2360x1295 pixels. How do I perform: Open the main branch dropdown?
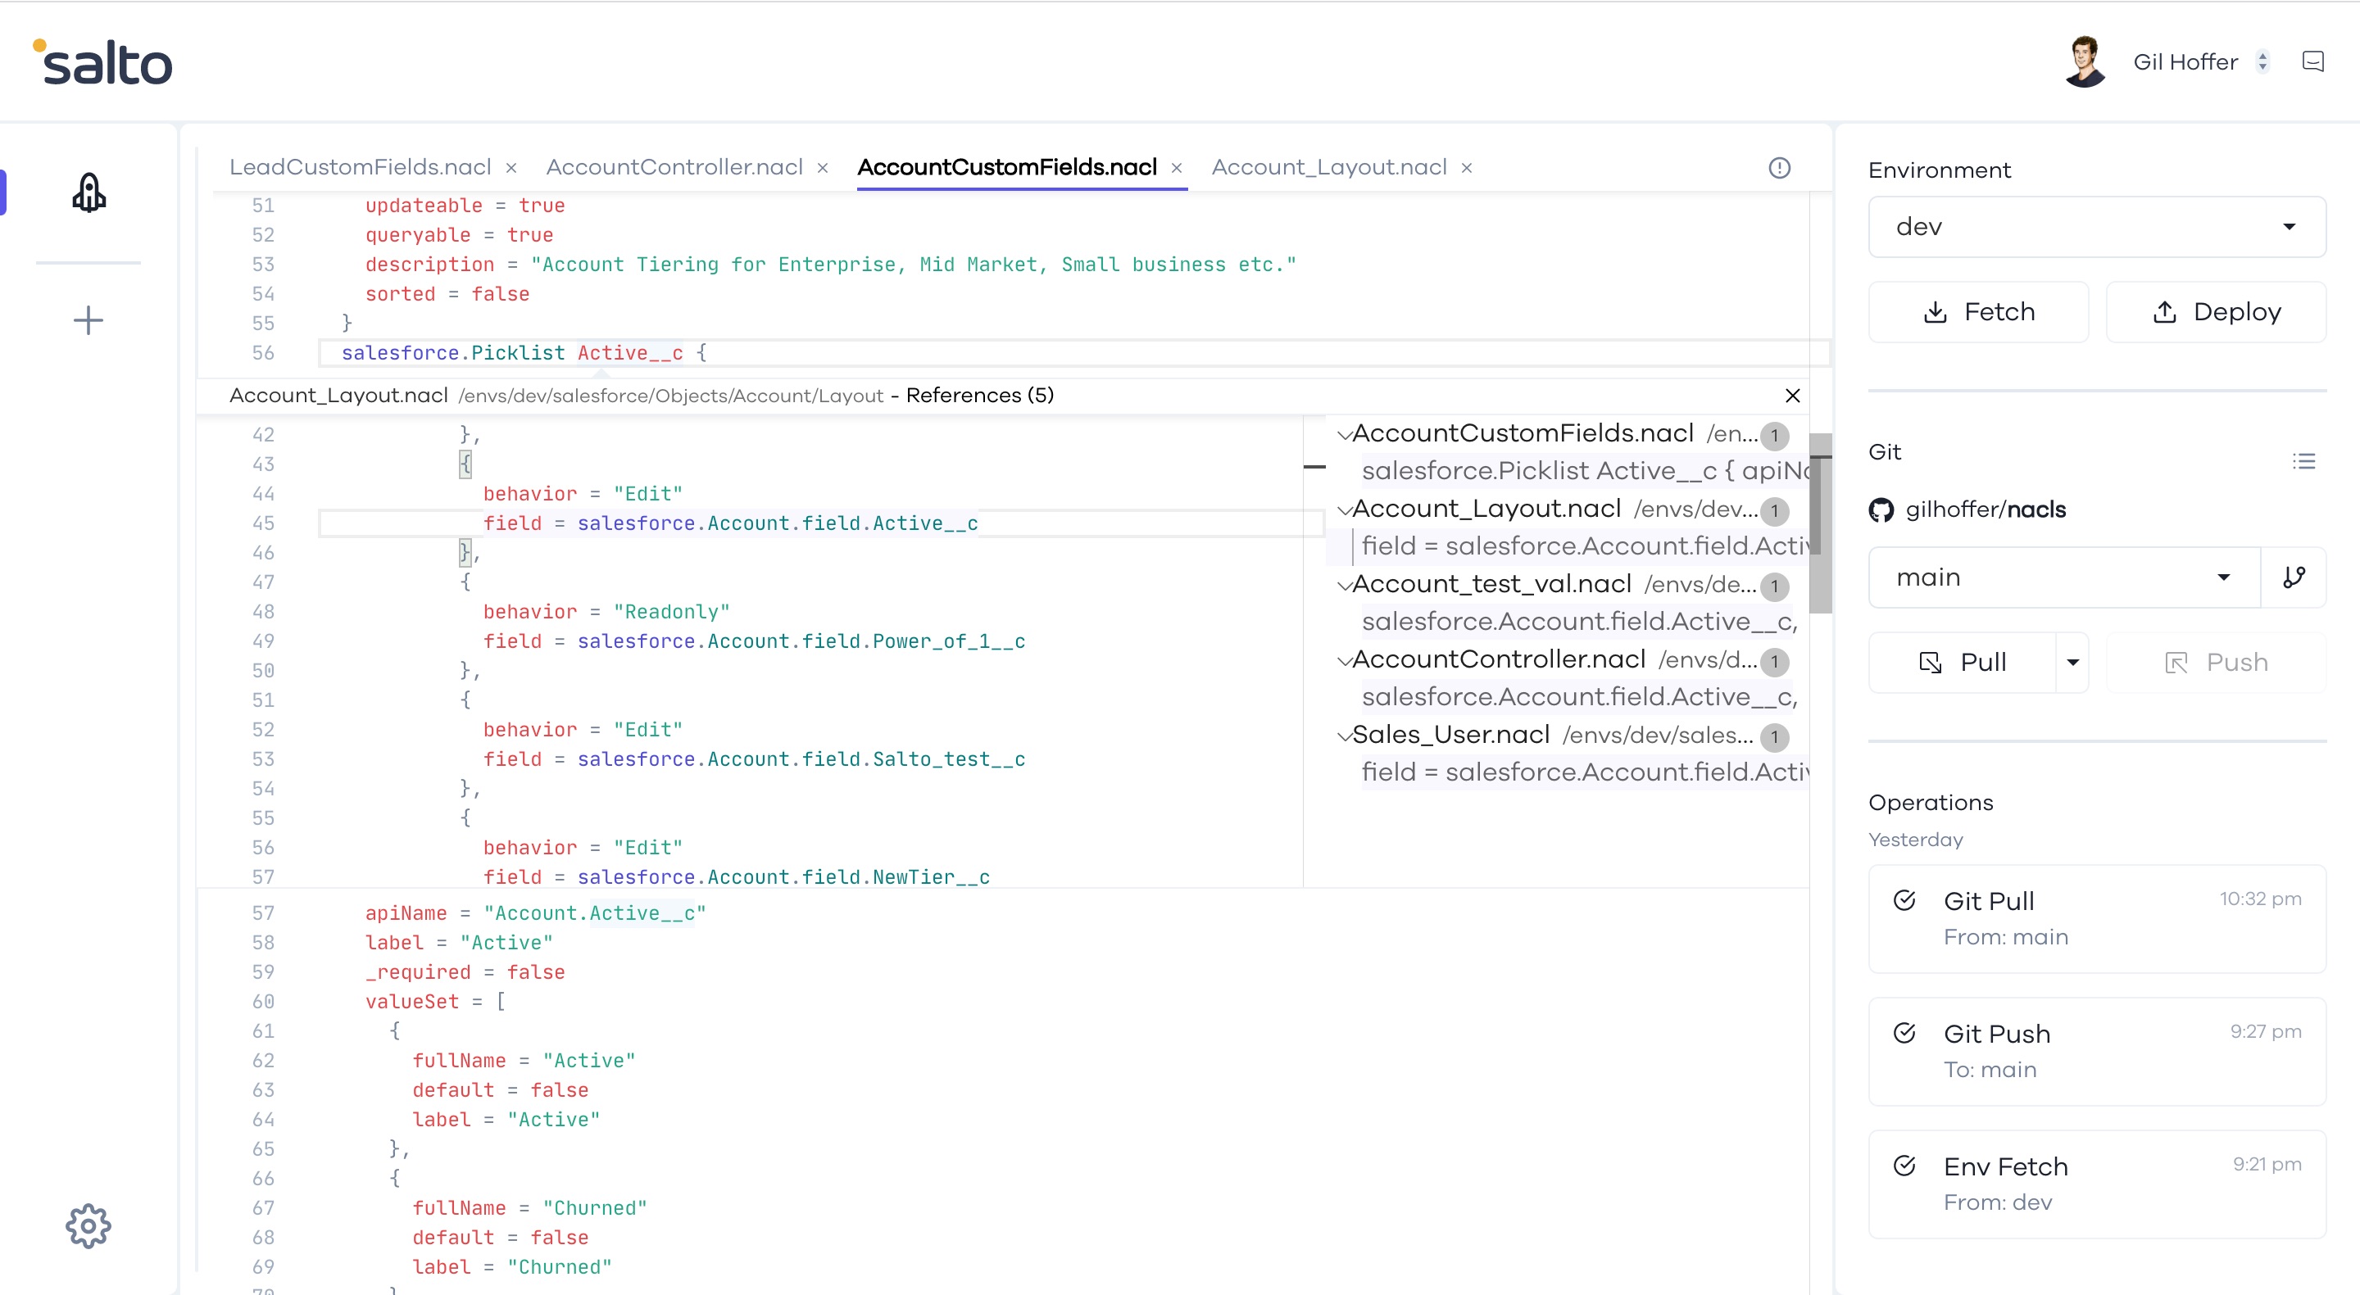tap(2063, 577)
